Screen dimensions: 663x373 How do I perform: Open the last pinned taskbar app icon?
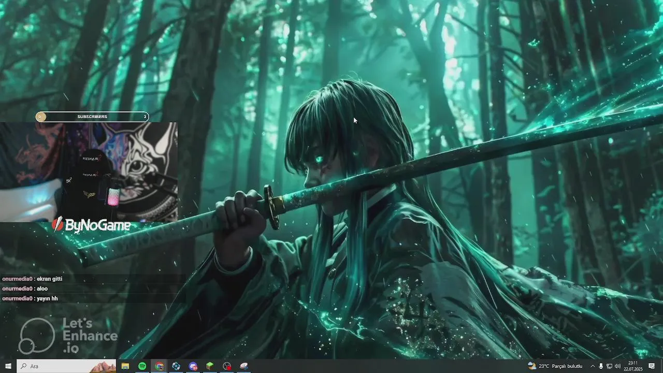244,366
